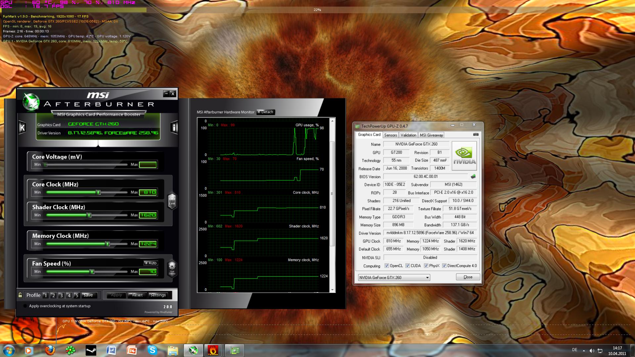Click the fan User Define gear icon
The image size is (635, 357).
tap(172, 268)
